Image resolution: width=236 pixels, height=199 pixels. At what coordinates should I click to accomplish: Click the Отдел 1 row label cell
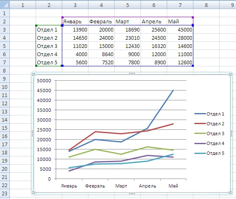(x=49, y=29)
